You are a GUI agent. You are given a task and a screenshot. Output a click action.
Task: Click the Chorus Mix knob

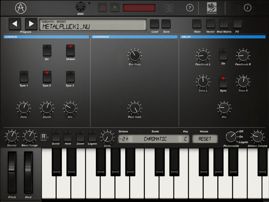point(70,108)
